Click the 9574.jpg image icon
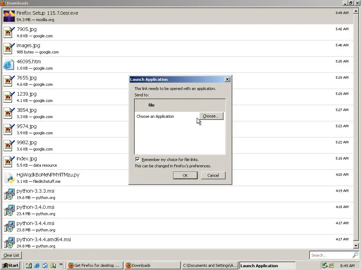 pos(9,129)
